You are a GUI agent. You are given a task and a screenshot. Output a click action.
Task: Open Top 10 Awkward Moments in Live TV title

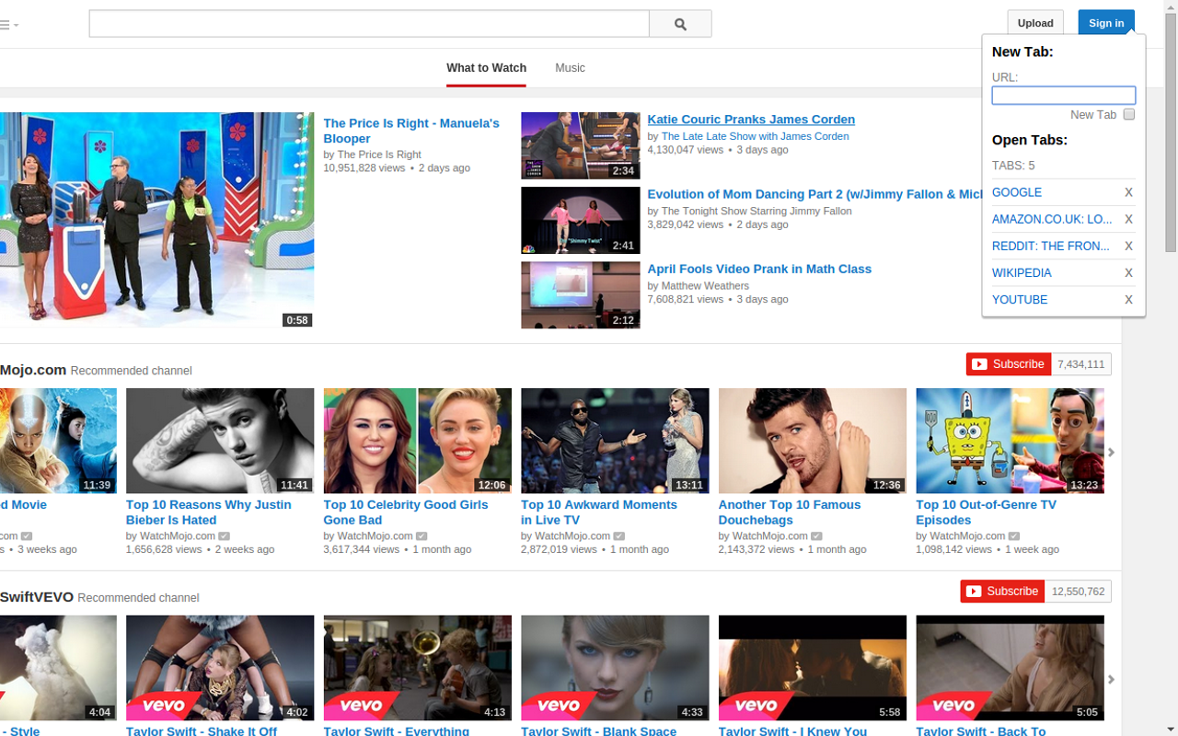(x=599, y=512)
